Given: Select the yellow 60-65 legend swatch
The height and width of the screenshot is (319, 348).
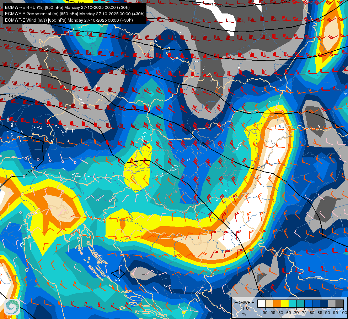Looking at the screenshot, I should [x=285, y=303].
